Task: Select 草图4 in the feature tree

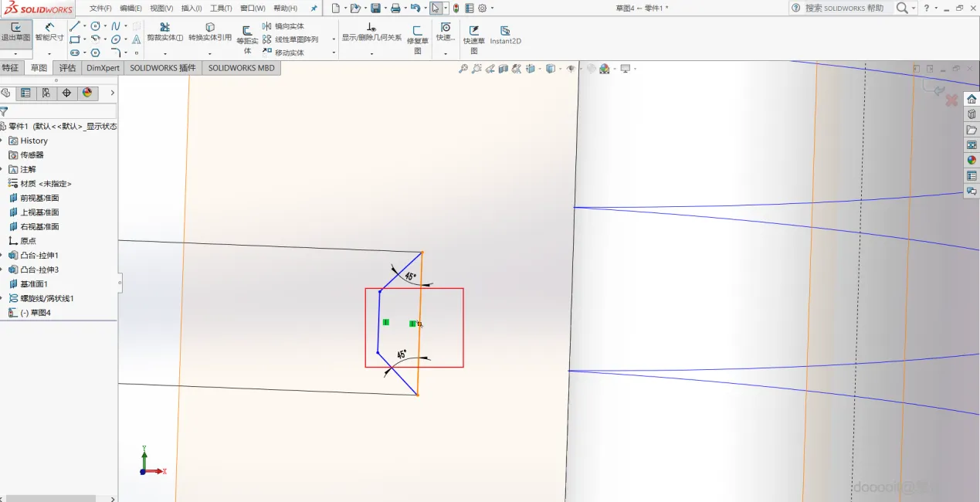Action: tap(35, 313)
